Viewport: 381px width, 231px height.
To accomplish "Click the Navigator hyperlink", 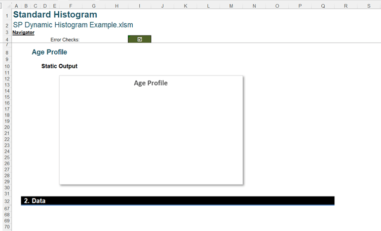I will [23, 32].
